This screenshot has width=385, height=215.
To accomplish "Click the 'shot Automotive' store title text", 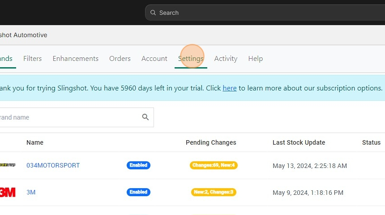I will [24, 35].
